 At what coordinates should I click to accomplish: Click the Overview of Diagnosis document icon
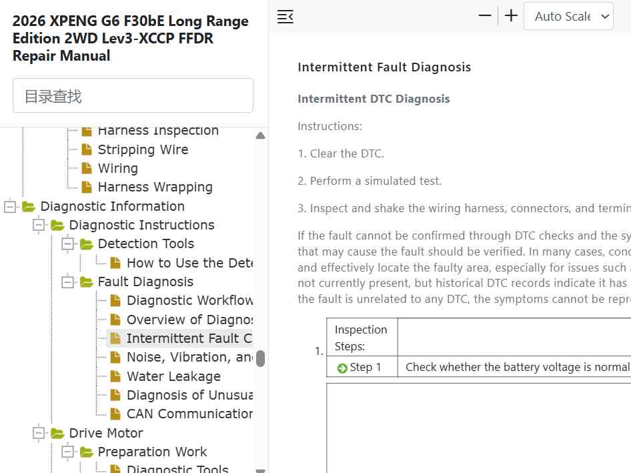click(115, 320)
